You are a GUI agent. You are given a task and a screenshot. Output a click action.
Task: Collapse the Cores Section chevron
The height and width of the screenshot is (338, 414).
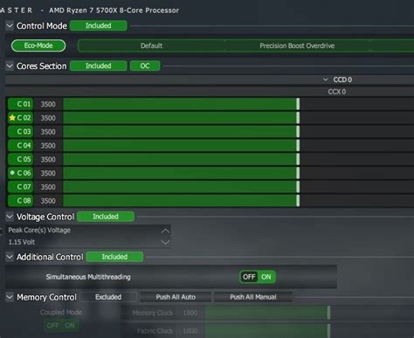pyautogui.click(x=10, y=66)
